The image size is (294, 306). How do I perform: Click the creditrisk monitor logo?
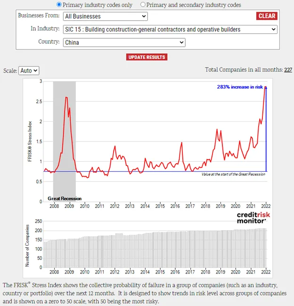pos(253,218)
